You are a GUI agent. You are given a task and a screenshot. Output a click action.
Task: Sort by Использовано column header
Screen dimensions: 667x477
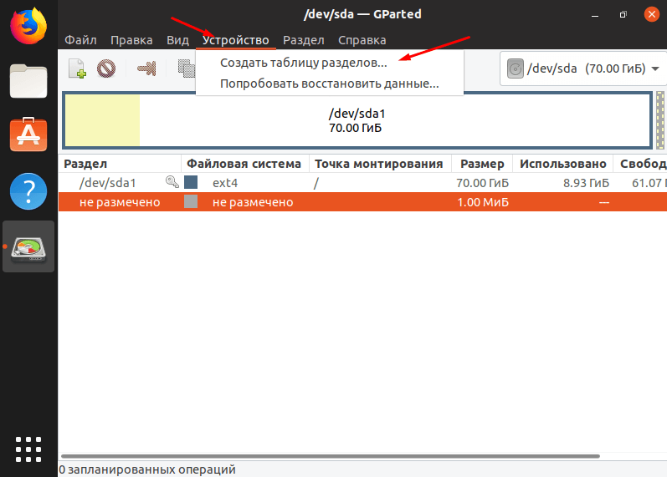pos(562,164)
